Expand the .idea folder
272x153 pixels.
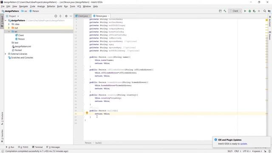coord(9,24)
